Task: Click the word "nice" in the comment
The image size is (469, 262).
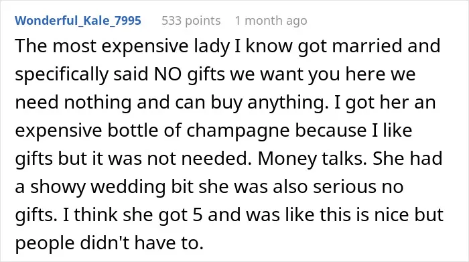Action: [x=393, y=214]
